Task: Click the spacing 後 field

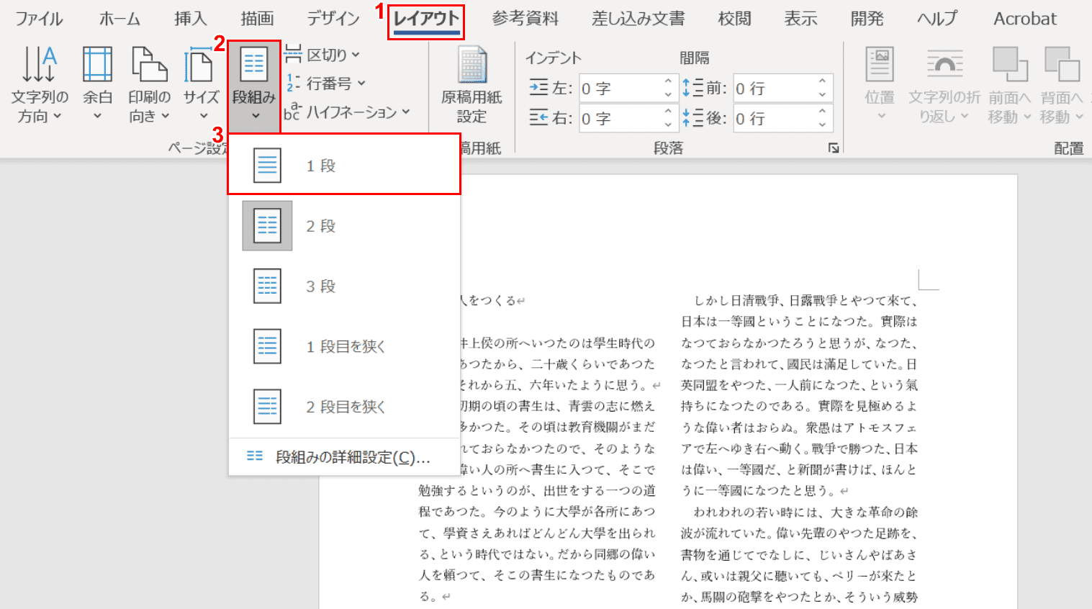Action: 775,118
